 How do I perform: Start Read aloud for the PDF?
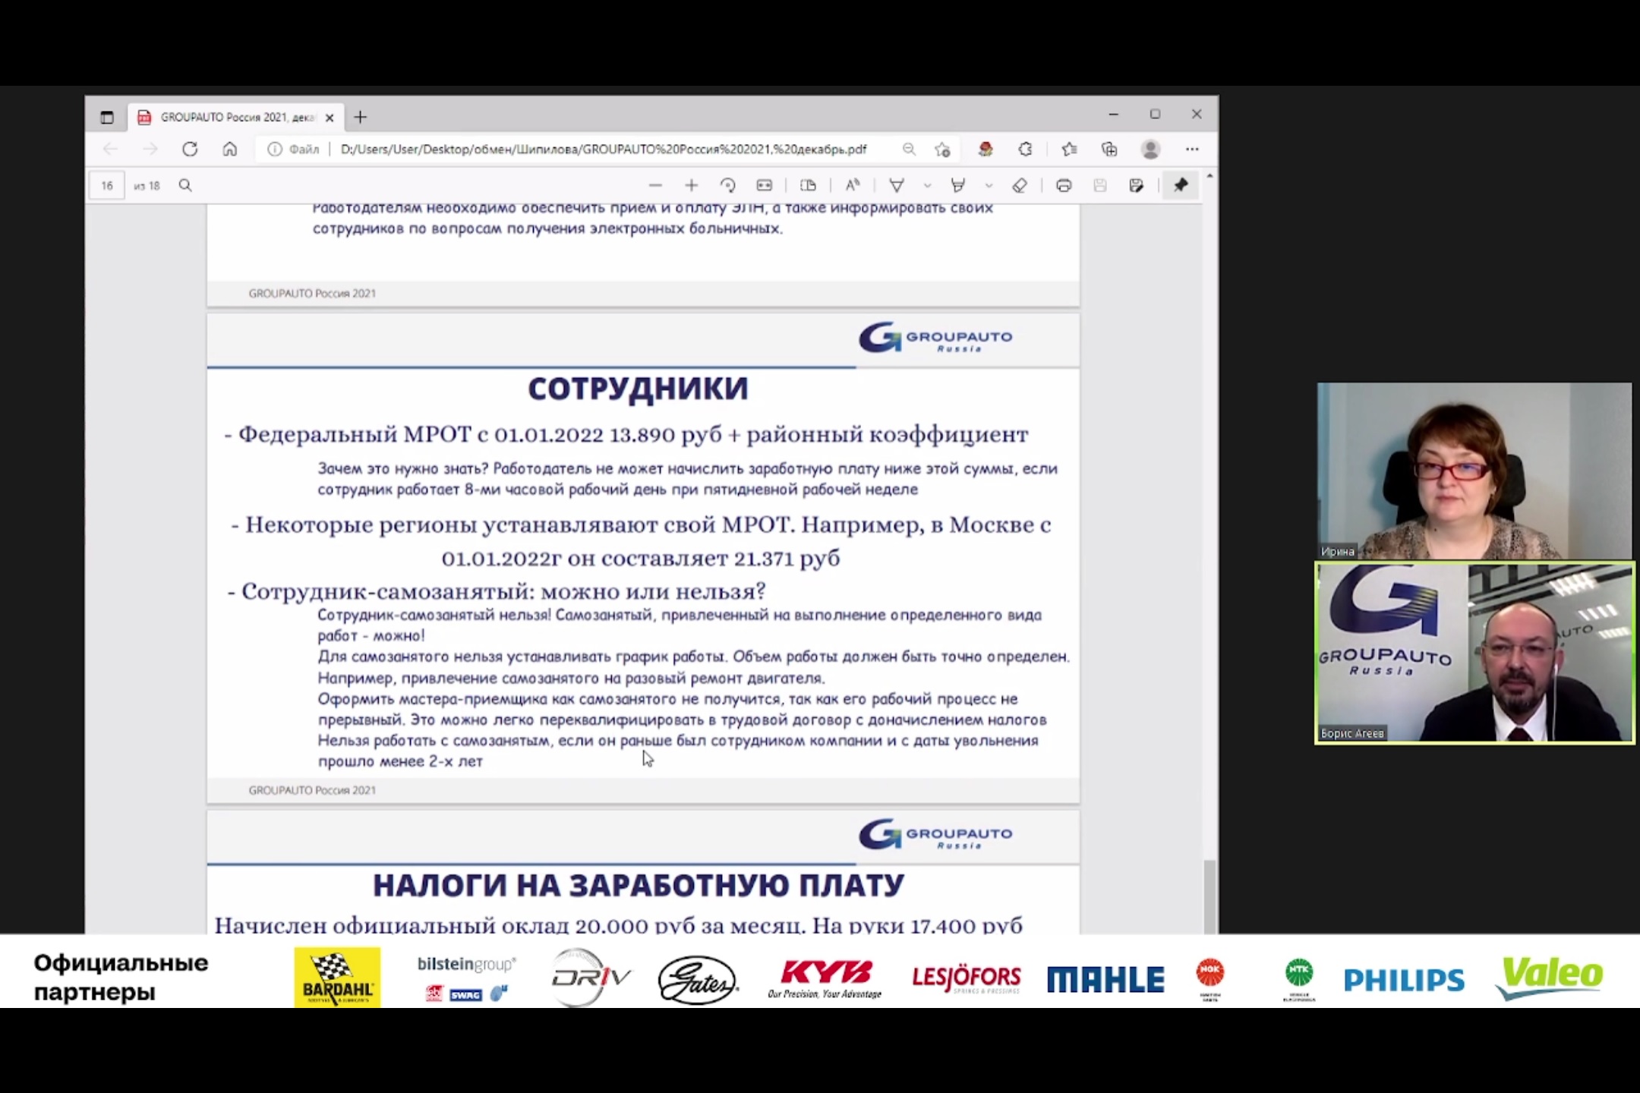pos(853,185)
